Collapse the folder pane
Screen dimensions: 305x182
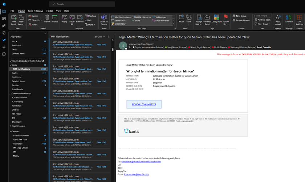click(46, 33)
